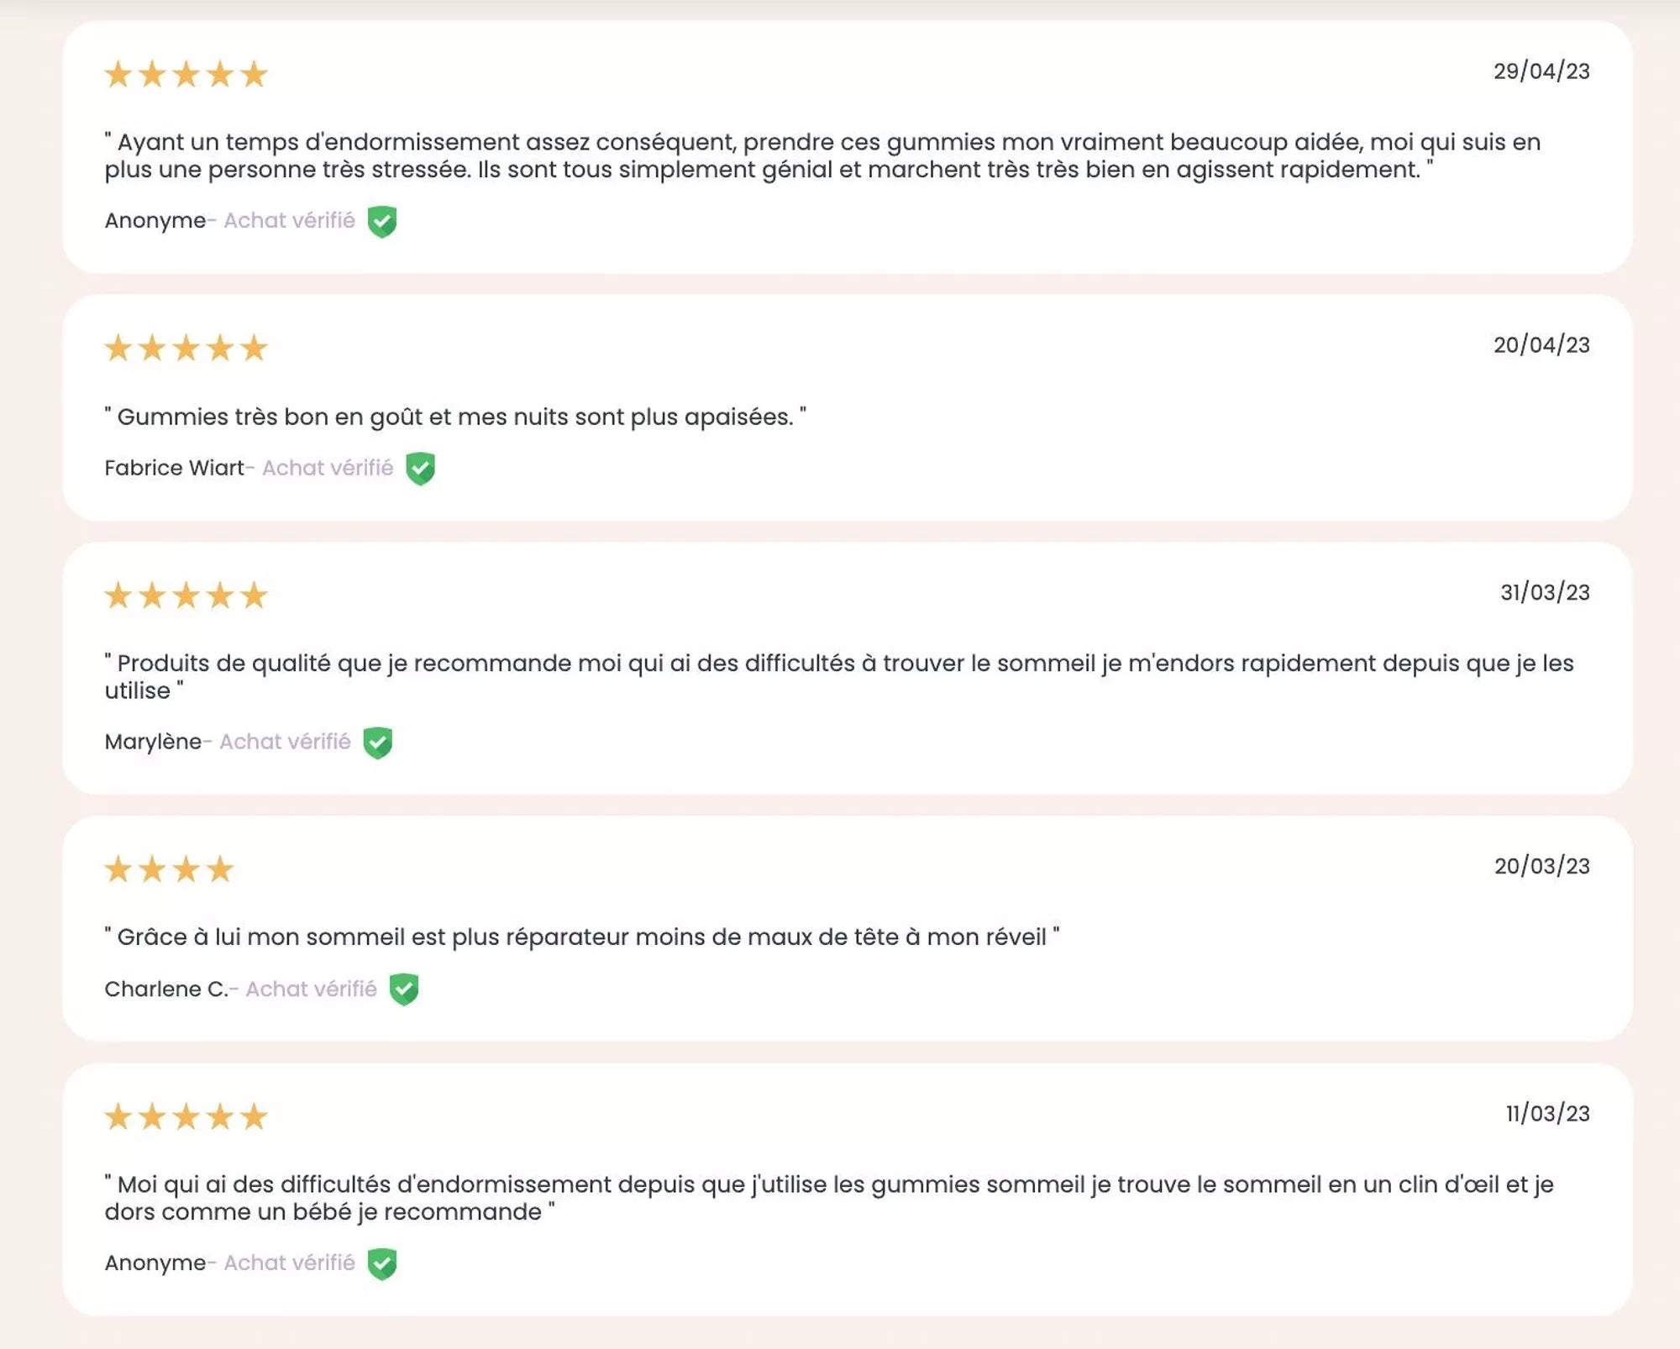
Task: Click the verified shield next to Marylène
Action: pyautogui.click(x=378, y=743)
